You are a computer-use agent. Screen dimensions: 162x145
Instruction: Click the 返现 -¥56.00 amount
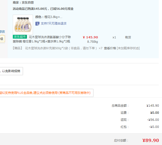pos(153,120)
